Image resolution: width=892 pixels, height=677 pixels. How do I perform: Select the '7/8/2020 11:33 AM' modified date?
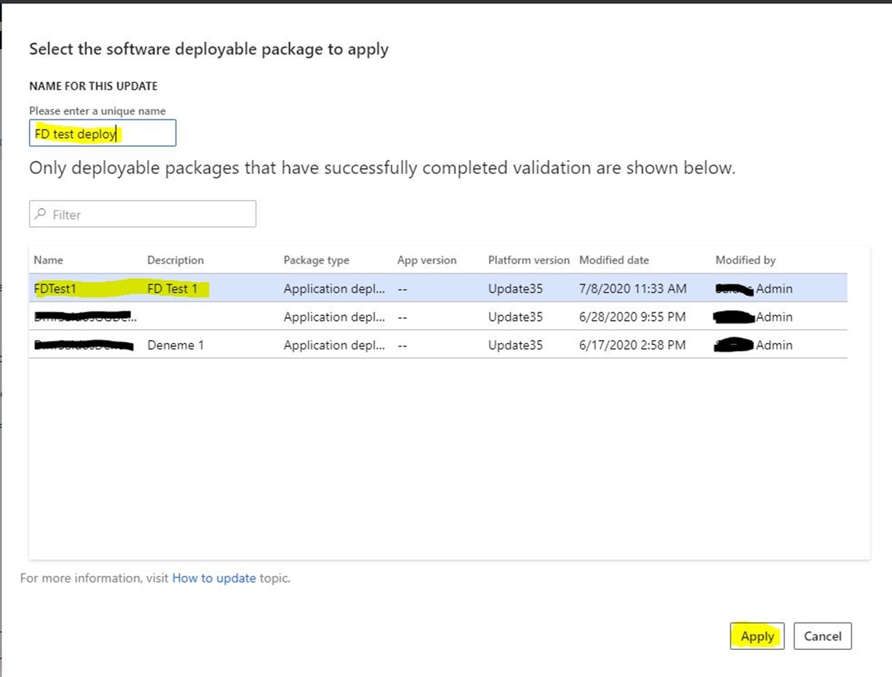click(633, 289)
